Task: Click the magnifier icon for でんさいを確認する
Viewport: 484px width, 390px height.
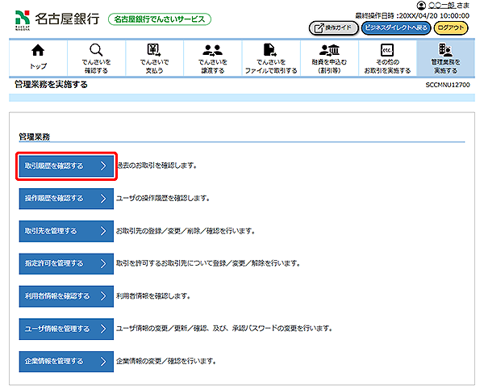Action: click(x=96, y=52)
